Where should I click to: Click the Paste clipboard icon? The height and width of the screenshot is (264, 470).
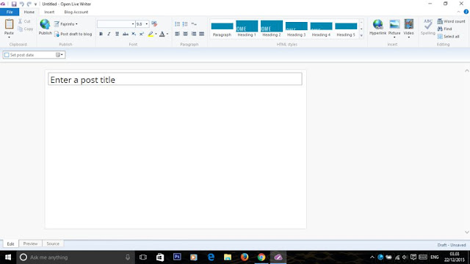tap(9, 24)
